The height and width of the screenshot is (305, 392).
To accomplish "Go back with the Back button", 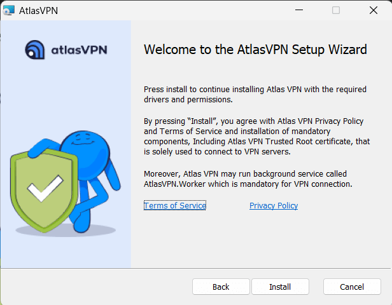I will coord(221,287).
